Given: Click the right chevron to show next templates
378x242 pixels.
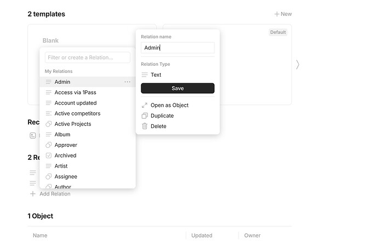Looking at the screenshot, I should coord(297,65).
